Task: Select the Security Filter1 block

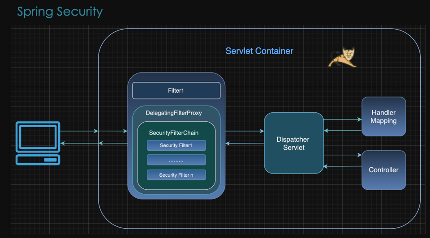Action: coord(176,145)
